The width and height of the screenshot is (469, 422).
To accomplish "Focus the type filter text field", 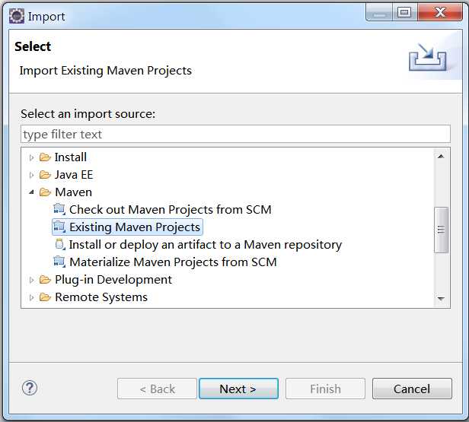I will 235,135.
